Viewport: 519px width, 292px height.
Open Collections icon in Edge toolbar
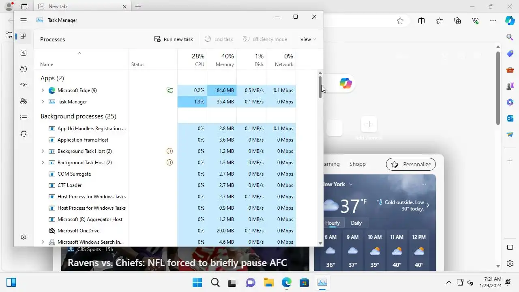coord(457,21)
